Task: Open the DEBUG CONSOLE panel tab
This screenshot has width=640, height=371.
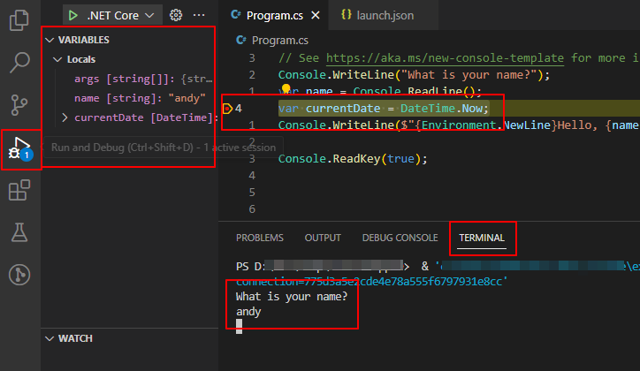Action: (x=400, y=238)
